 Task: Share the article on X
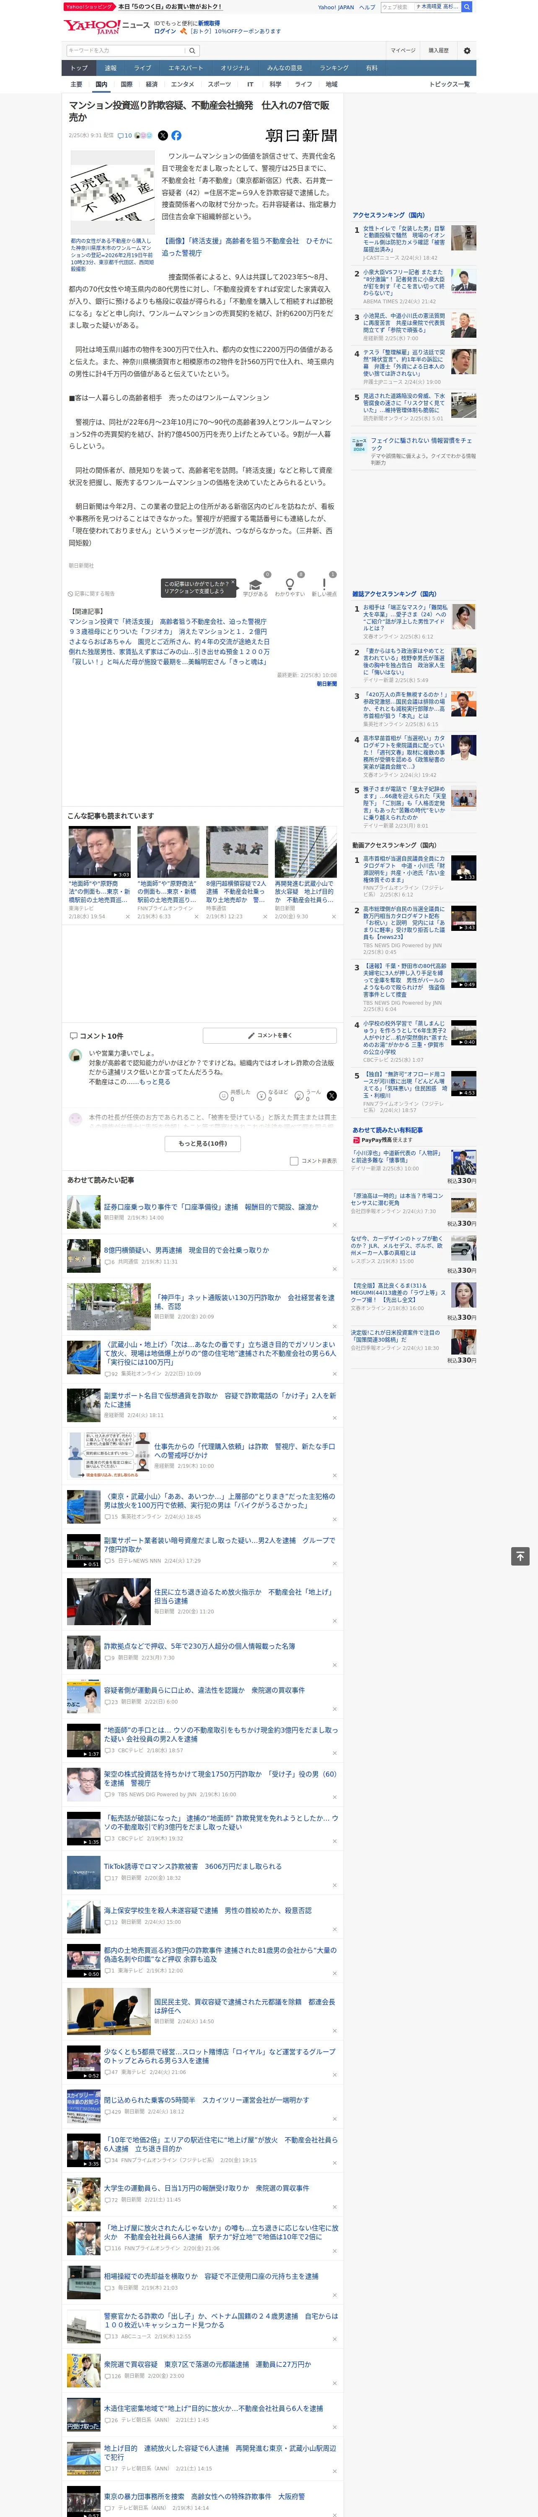click(163, 136)
